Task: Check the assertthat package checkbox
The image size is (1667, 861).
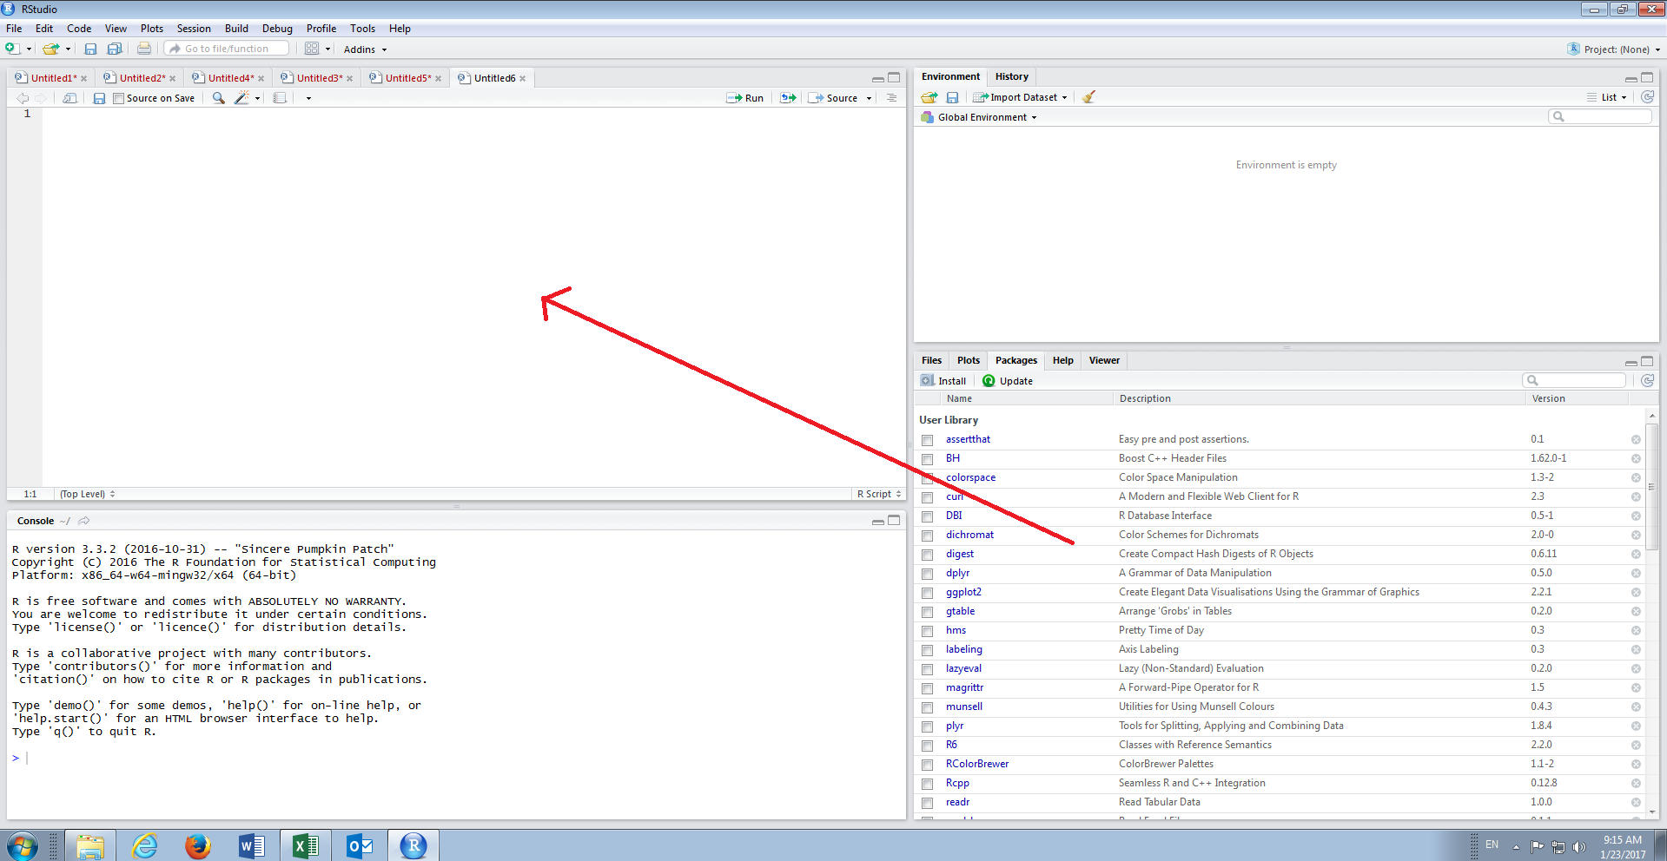Action: [x=928, y=440]
